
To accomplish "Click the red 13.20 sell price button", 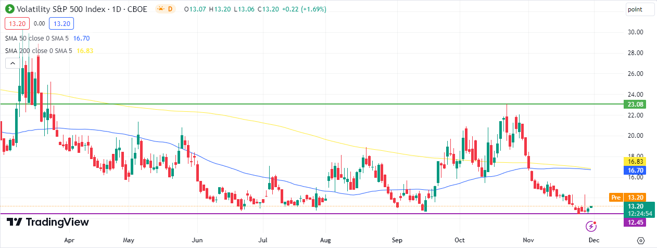I will click(17, 23).
